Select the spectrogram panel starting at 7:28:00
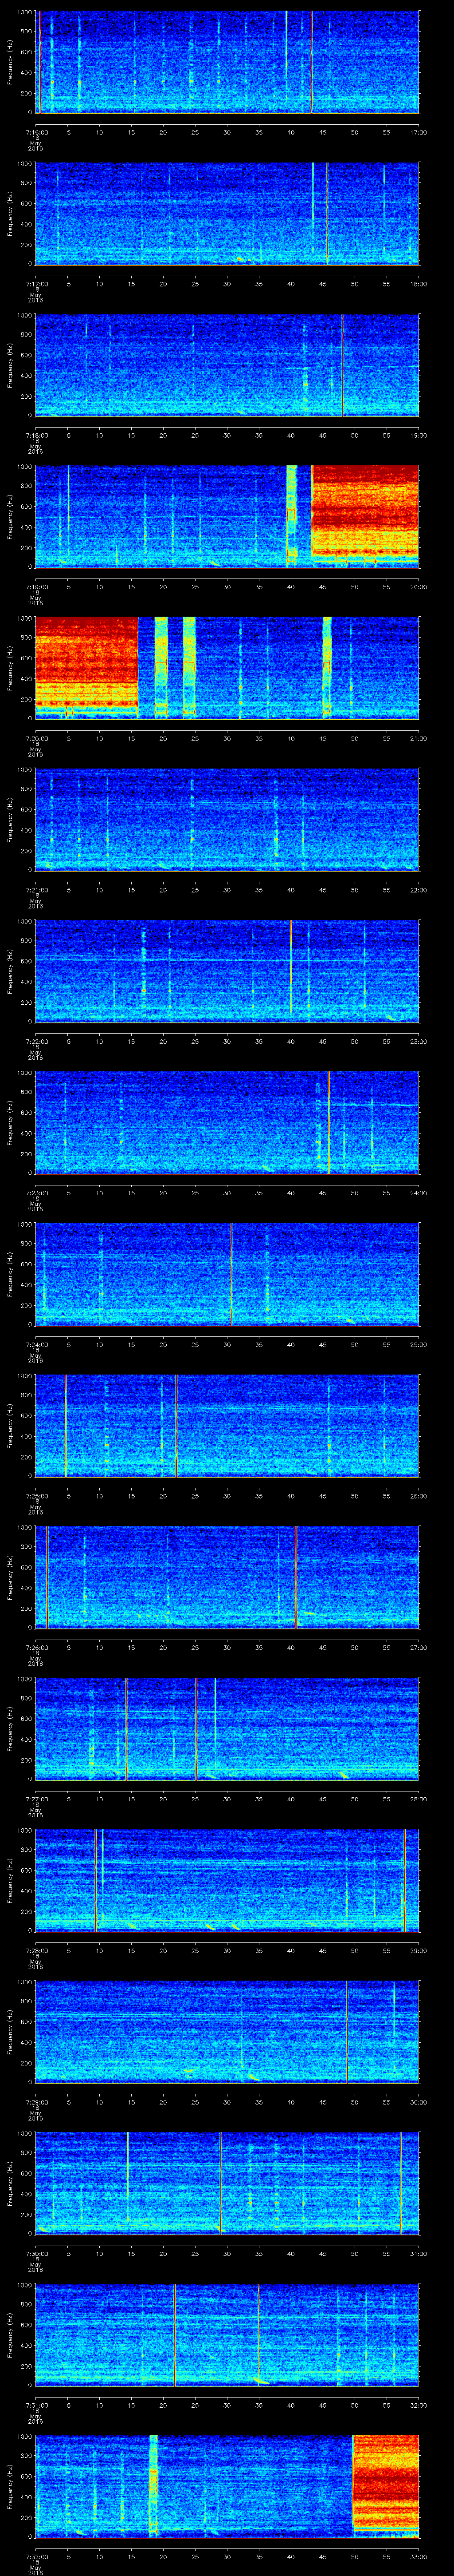Viewport: 454px width, 2576px height. click(x=227, y=1882)
